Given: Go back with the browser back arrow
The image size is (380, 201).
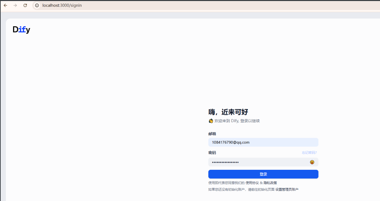Looking at the screenshot, I should 5,5.
